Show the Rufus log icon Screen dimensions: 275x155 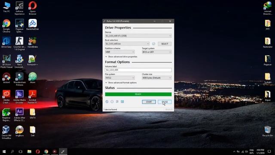(x=122, y=102)
